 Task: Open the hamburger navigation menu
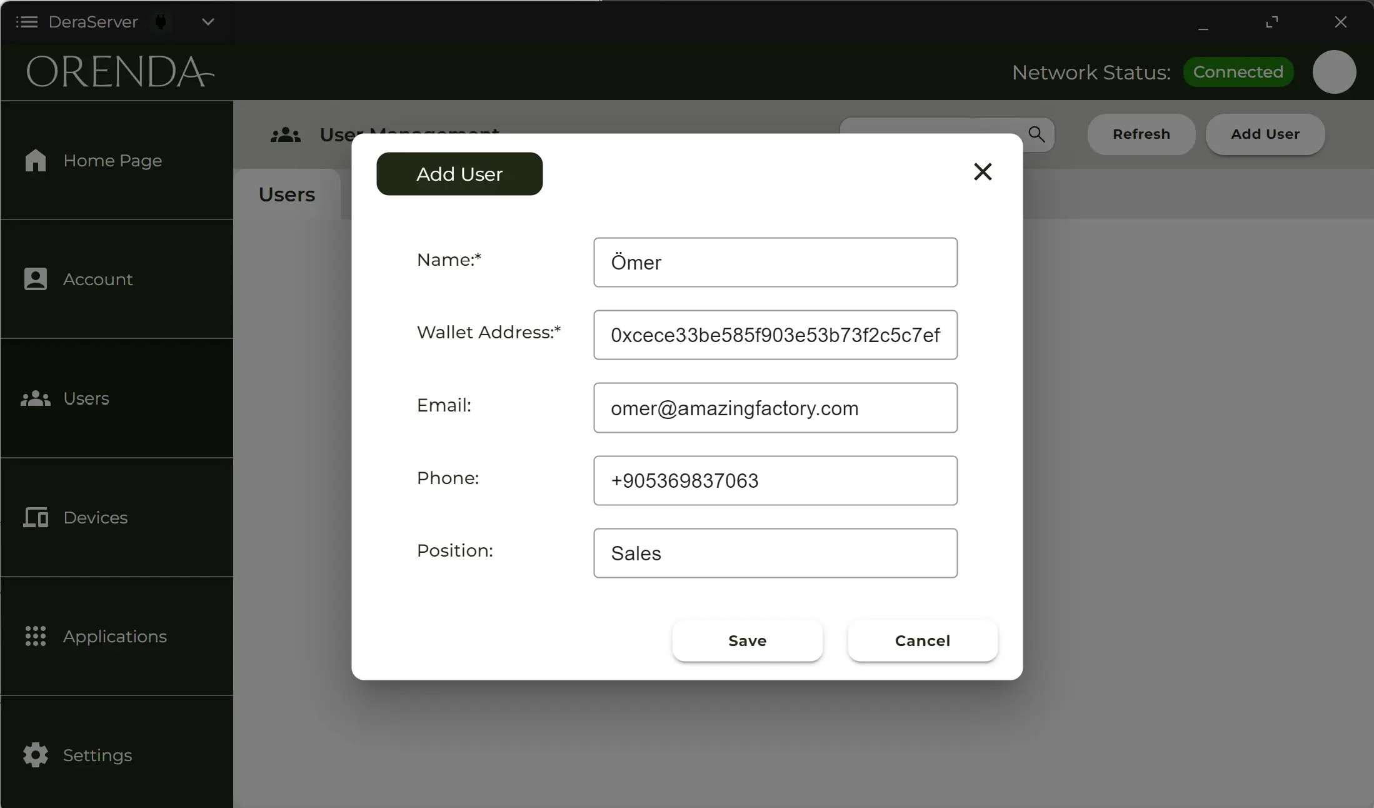27,22
